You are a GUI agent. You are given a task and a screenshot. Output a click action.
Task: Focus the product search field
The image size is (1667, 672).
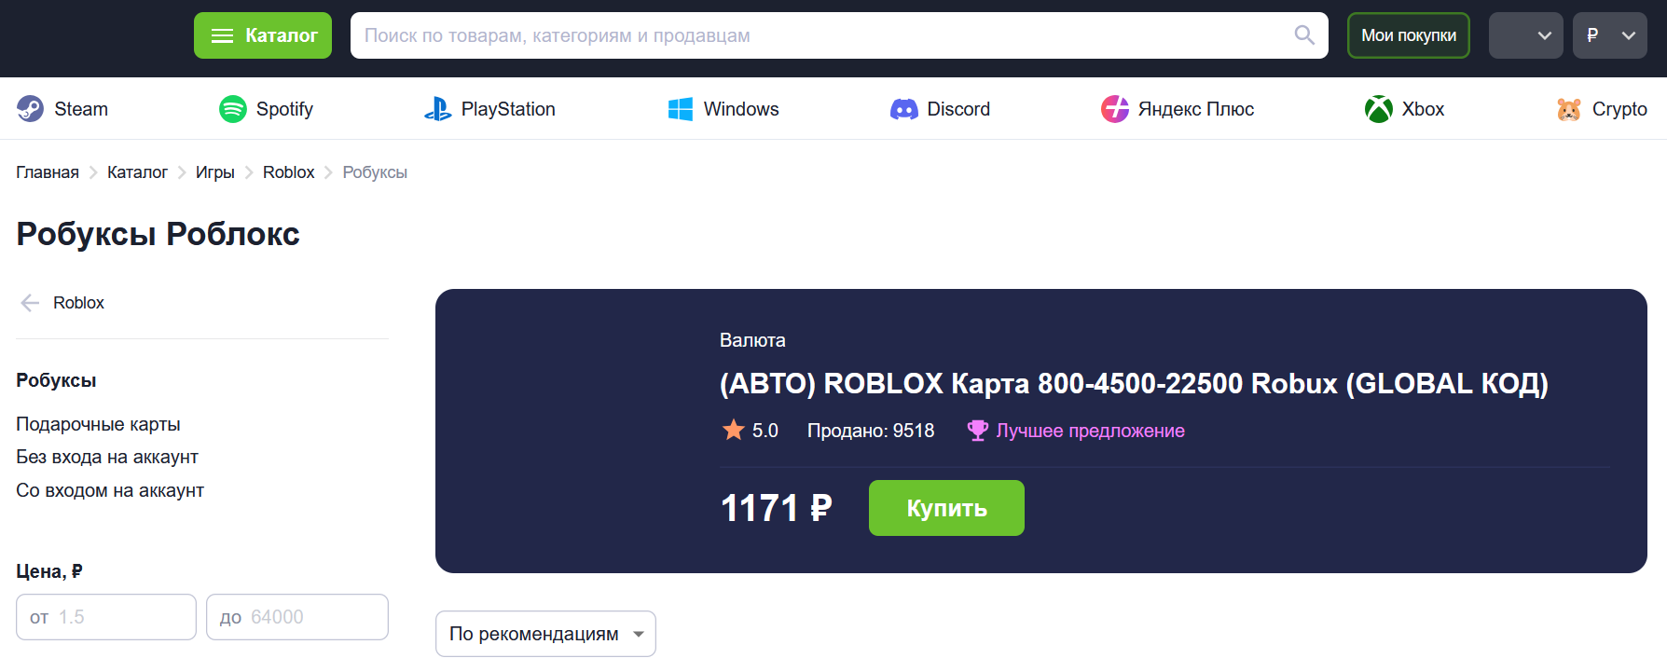click(x=839, y=35)
